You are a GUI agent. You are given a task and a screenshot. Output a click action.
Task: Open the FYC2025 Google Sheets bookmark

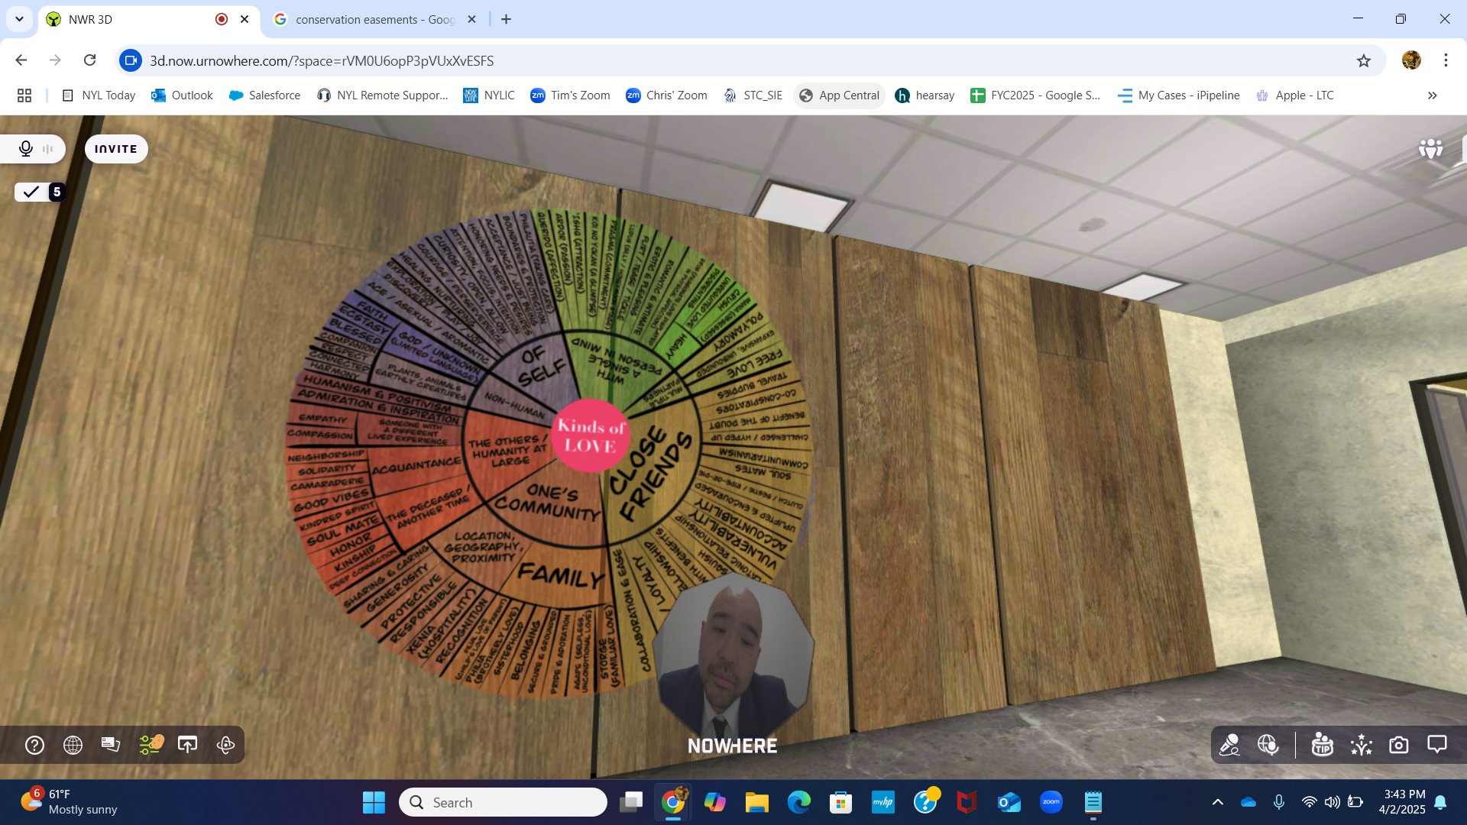point(1035,95)
